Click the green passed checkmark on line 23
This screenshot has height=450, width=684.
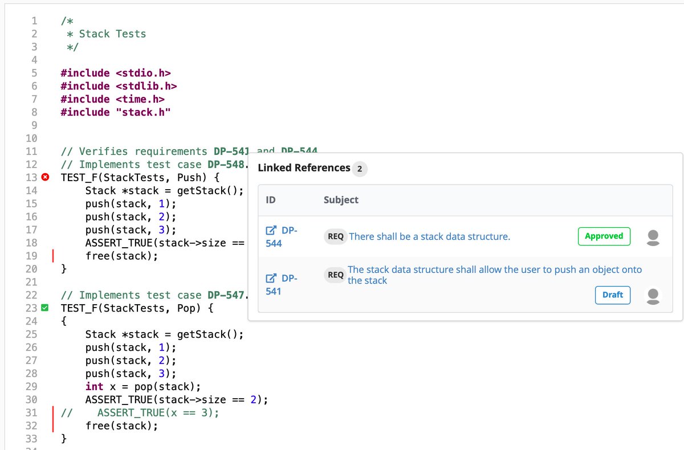46,308
